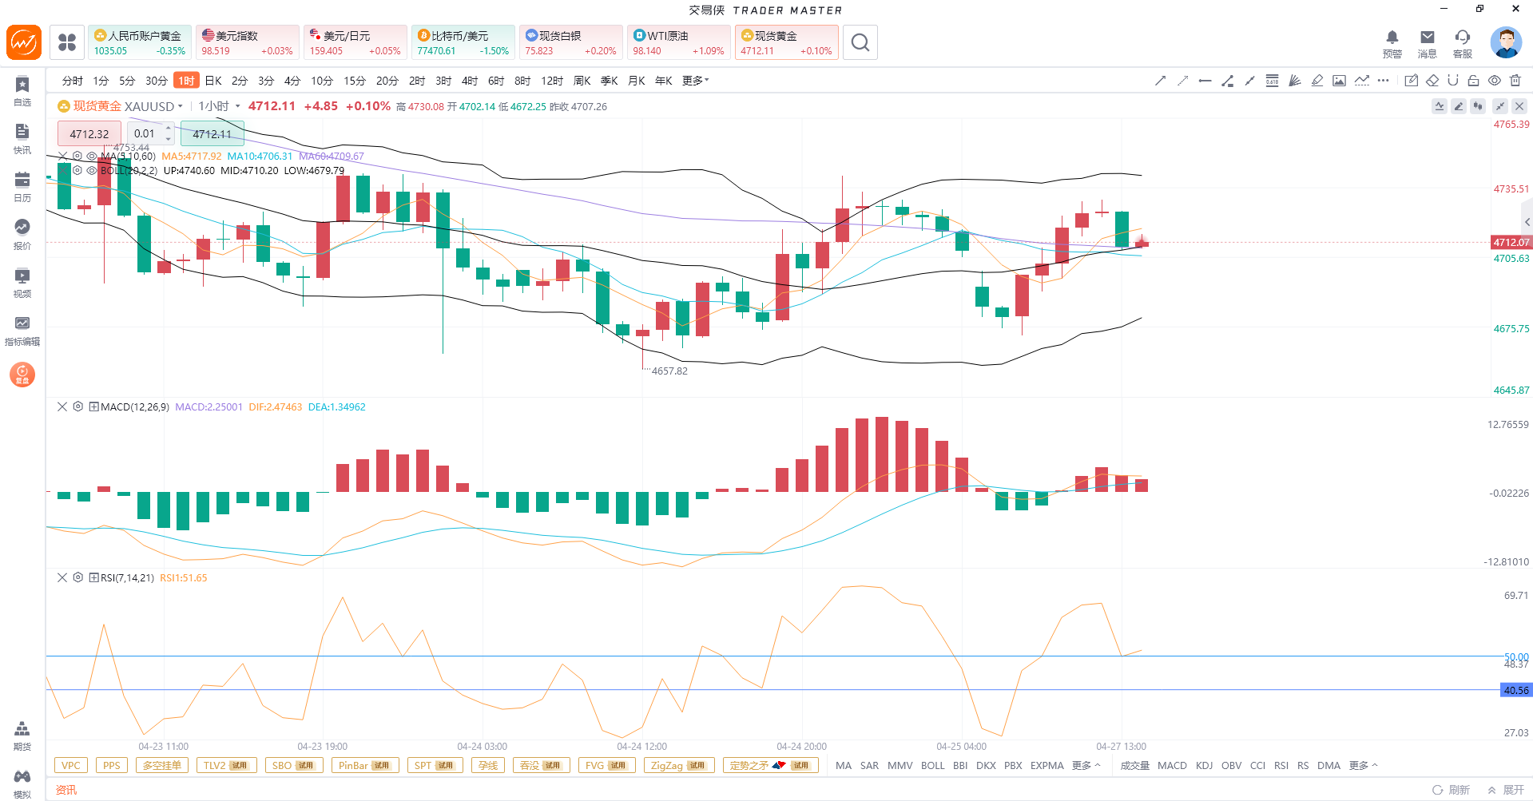The height and width of the screenshot is (801, 1533).
Task: Apply the KDJ indicator
Action: 1204,765
